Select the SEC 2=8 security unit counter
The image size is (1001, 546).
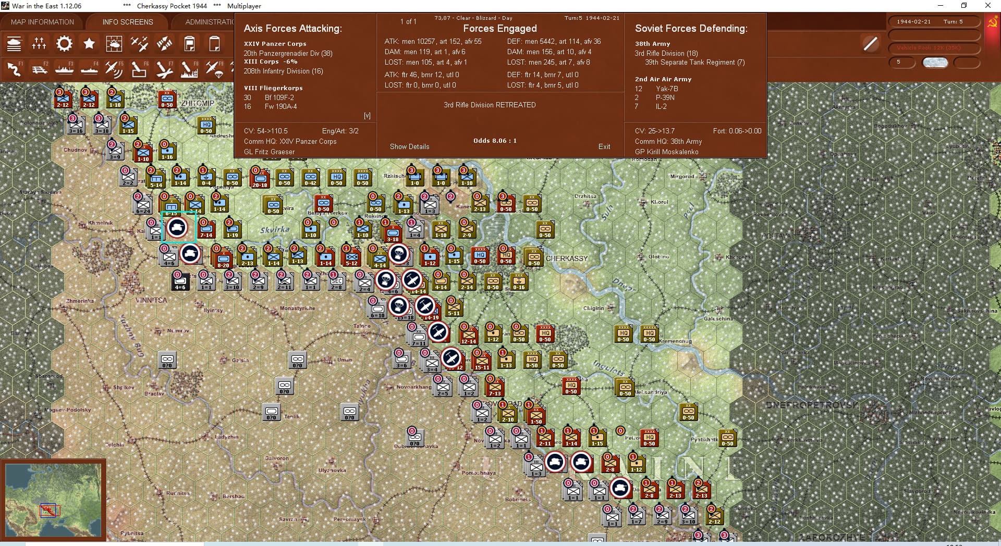click(x=337, y=281)
